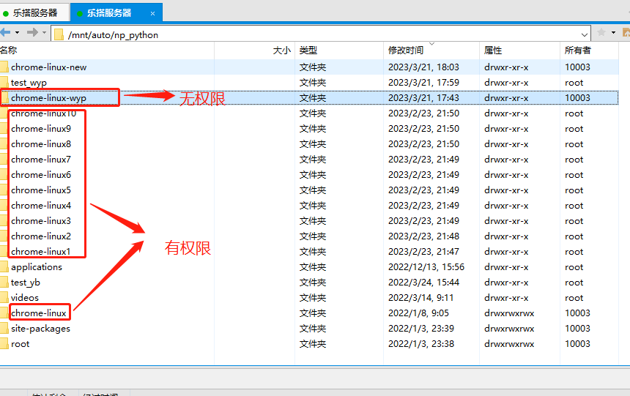
Task: Select the root folder row
Action: coord(308,344)
